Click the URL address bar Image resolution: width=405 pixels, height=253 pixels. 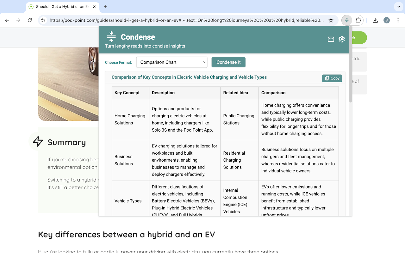coord(187,20)
